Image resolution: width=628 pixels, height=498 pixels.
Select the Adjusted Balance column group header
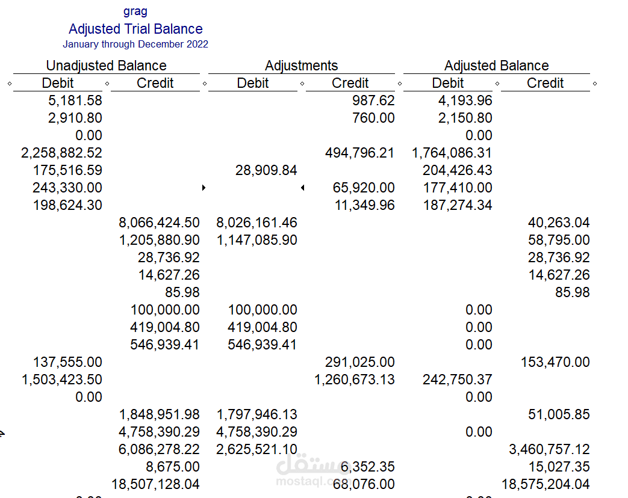496,65
